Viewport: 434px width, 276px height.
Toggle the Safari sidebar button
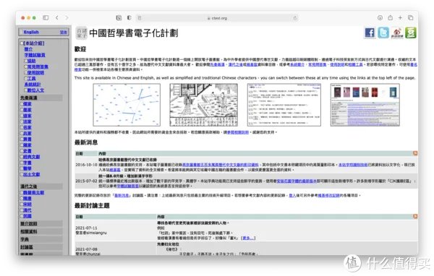pos(46,17)
